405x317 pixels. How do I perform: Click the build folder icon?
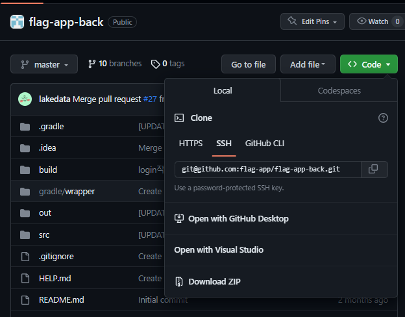click(25, 170)
